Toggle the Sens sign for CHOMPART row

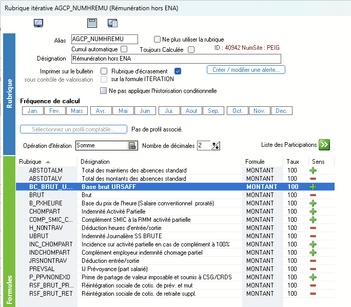[x=313, y=212]
